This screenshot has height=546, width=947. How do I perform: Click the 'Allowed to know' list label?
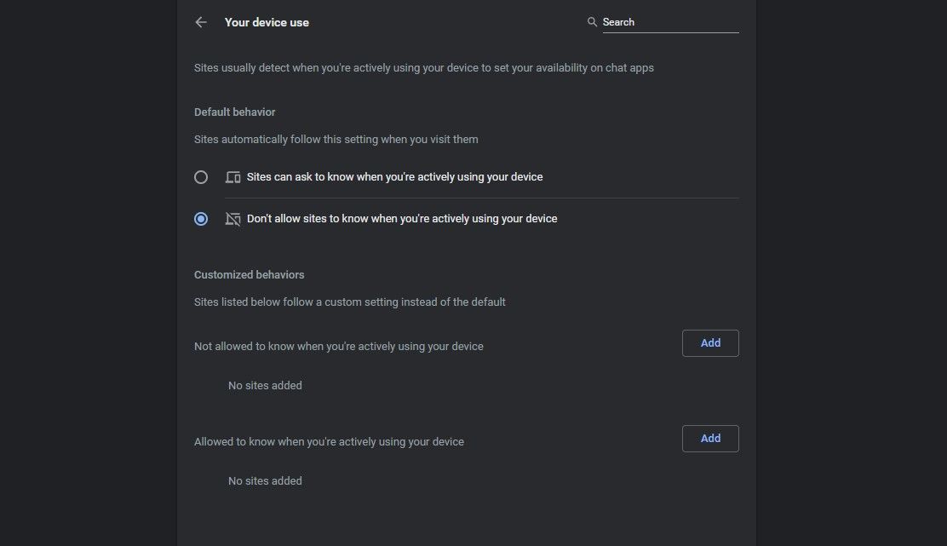tap(329, 441)
